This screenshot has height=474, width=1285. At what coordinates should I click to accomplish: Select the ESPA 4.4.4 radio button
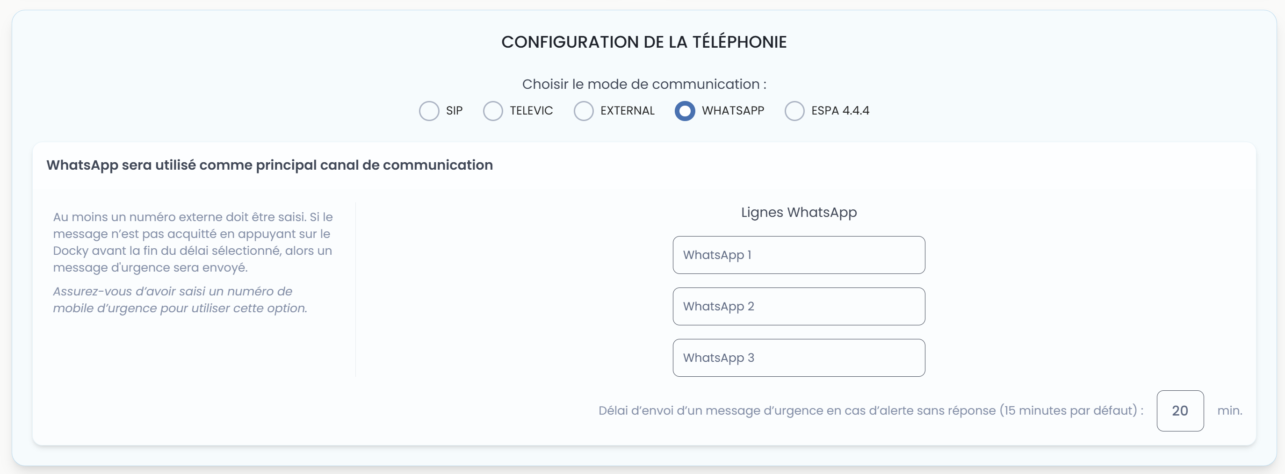coord(794,111)
